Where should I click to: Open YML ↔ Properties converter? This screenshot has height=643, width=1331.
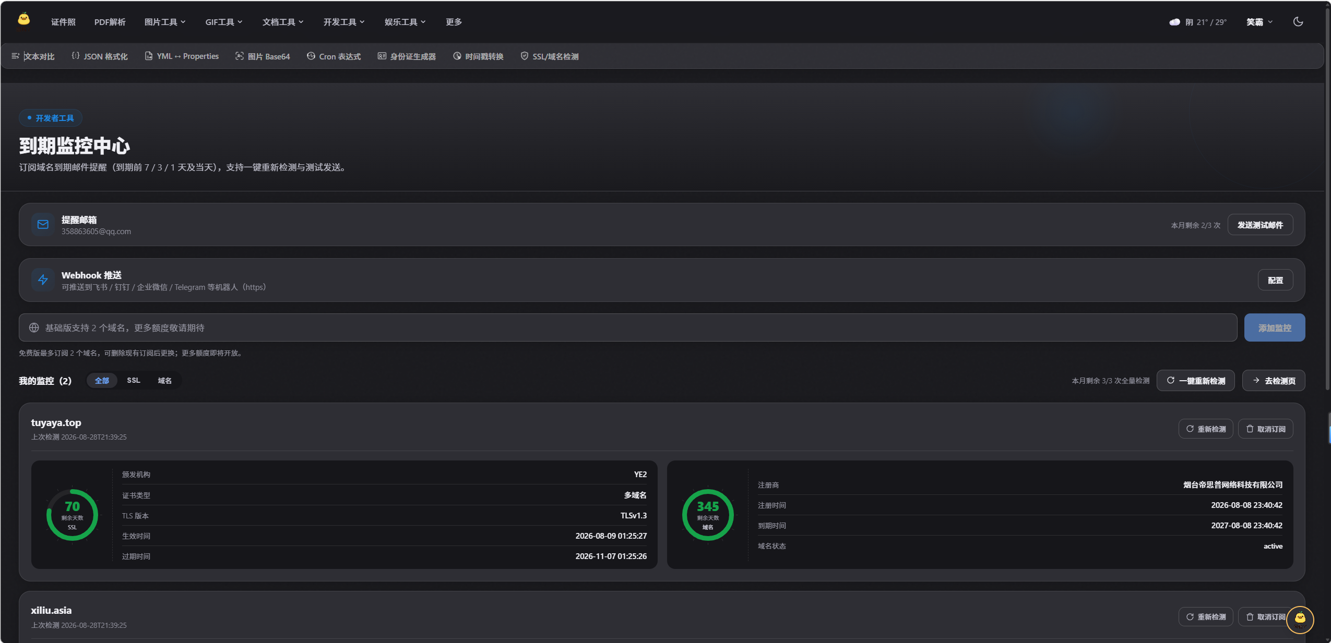182,56
